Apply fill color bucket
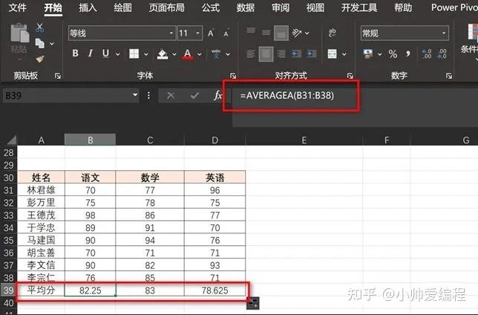This screenshot has height=315, width=478. pos(163,54)
